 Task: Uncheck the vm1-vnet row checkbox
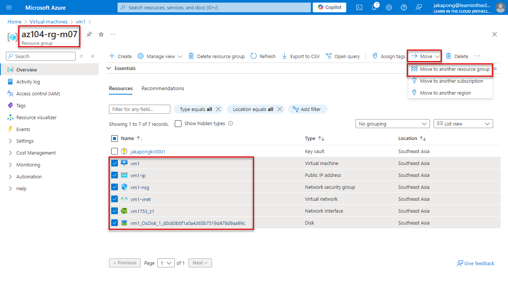pos(115,199)
